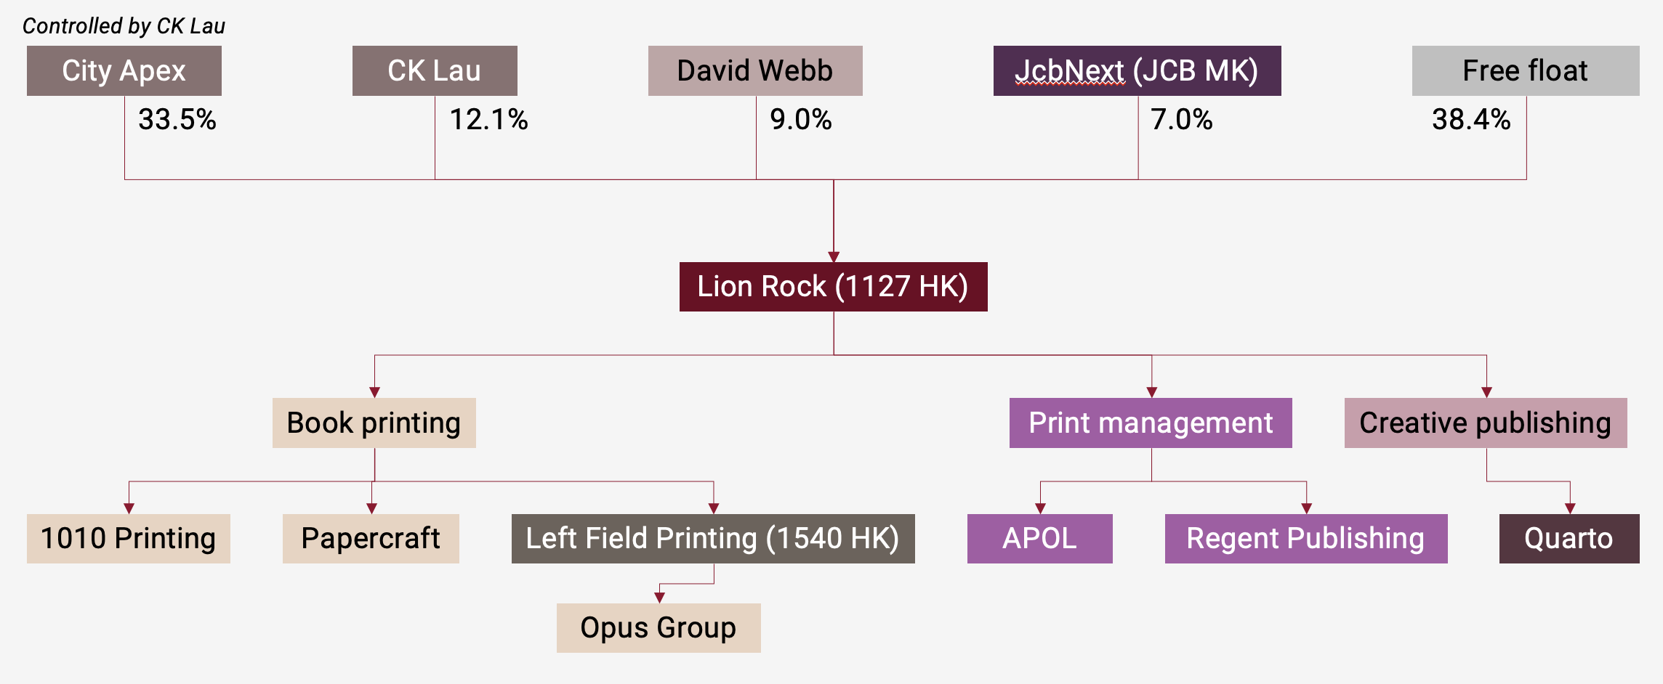Click the 38.4% free float percentage
Image resolution: width=1663 pixels, height=684 pixels.
[x=1471, y=120]
